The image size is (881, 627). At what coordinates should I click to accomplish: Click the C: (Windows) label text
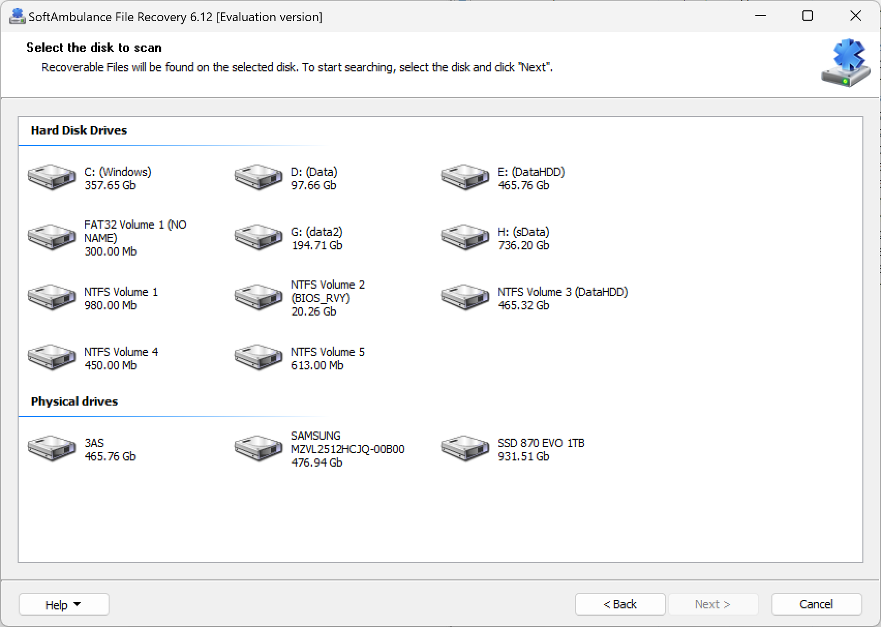(118, 172)
